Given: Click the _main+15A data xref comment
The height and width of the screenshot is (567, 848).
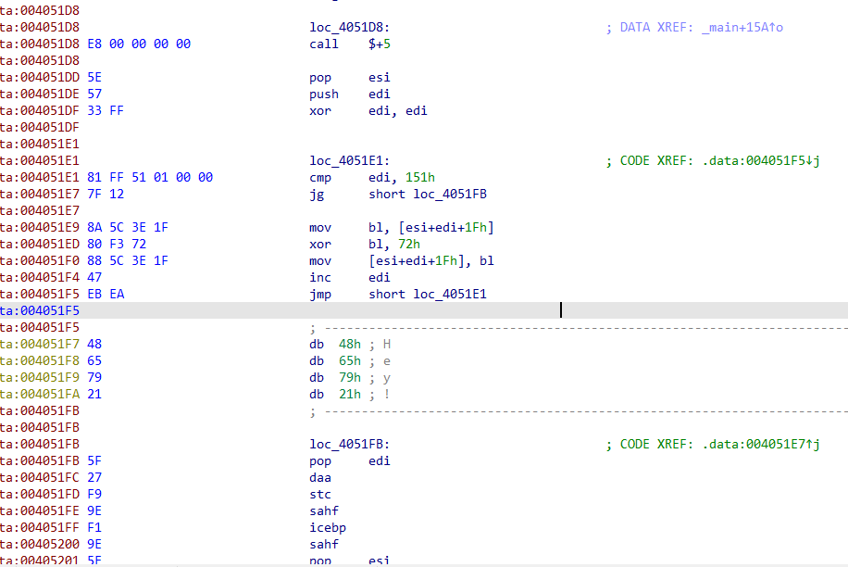Looking at the screenshot, I should 694,28.
